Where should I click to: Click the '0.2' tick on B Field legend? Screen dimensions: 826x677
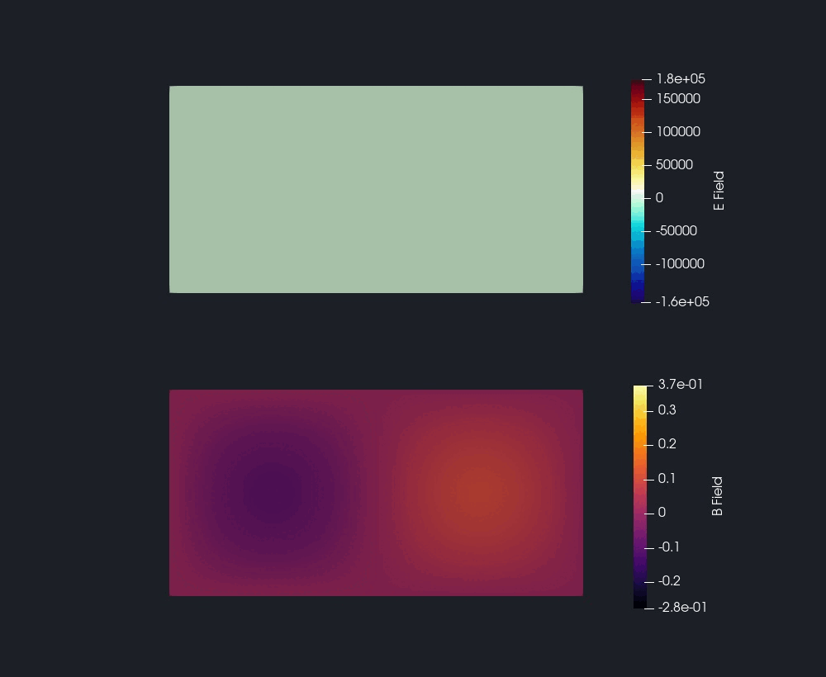(x=667, y=444)
